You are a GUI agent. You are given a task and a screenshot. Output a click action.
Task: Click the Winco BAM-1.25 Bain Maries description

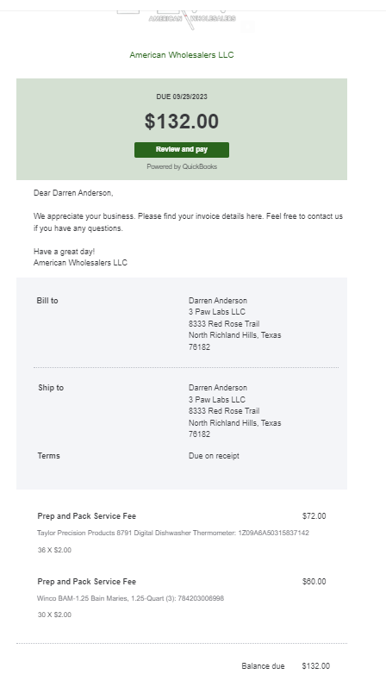(131, 598)
